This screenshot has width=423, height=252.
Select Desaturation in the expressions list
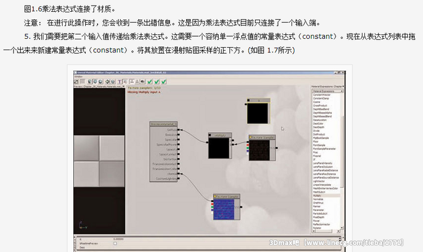320,120
